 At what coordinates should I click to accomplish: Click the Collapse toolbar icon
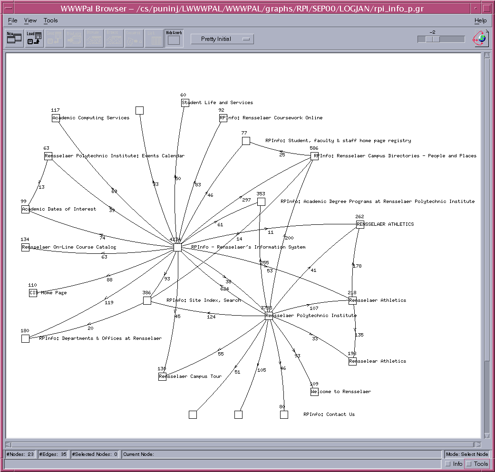[x=134, y=38]
